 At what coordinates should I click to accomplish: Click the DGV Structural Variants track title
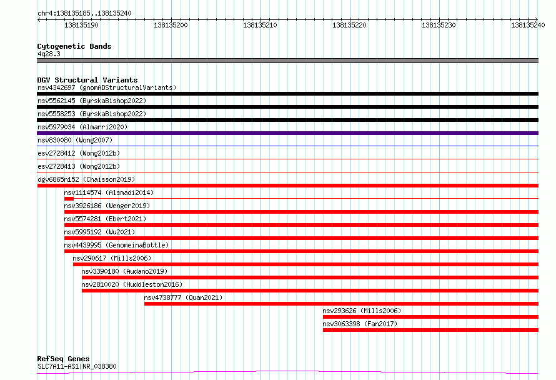(87, 80)
